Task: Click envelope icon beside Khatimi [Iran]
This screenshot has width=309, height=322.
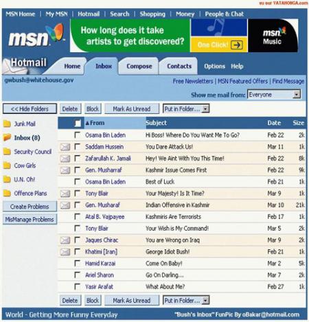Action: point(65,252)
